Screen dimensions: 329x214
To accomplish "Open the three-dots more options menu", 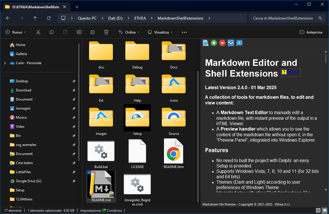I will pos(184,32).
